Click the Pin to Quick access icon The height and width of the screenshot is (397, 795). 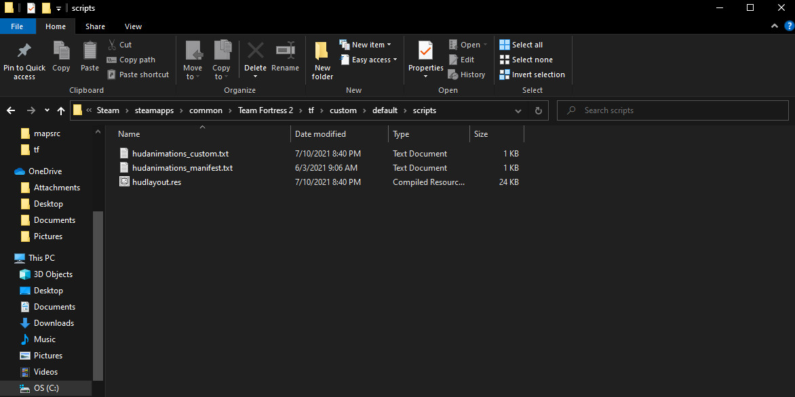point(24,51)
